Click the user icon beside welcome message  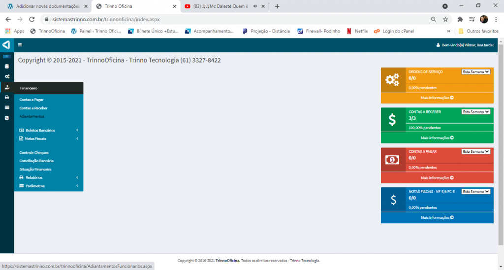[x=438, y=45]
